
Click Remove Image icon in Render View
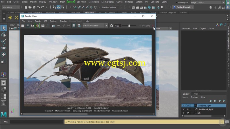click(79, 26)
